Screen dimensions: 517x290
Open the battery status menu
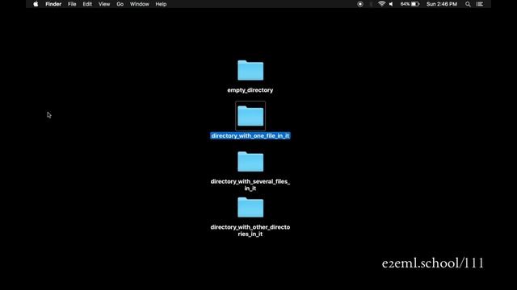tap(410, 4)
